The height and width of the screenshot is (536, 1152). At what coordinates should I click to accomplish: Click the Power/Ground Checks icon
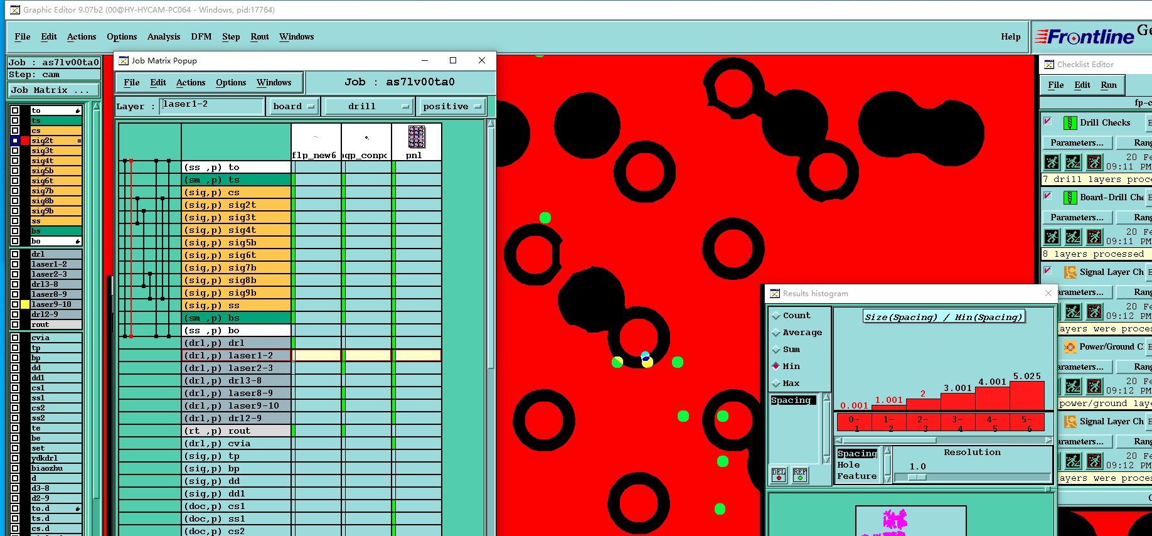click(x=1070, y=347)
